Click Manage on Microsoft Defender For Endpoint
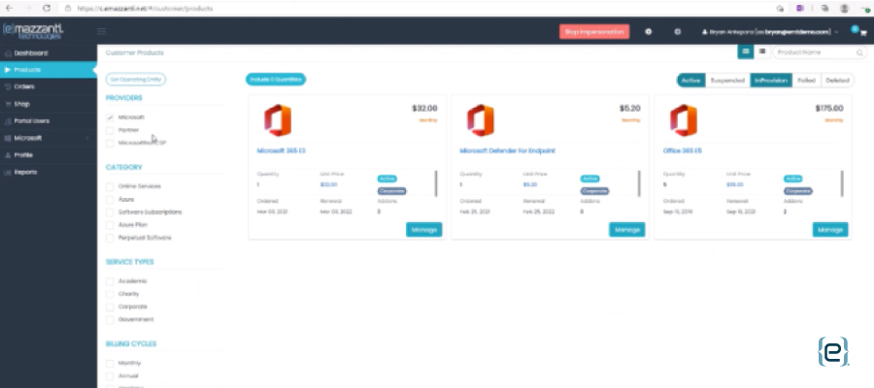 626,230
